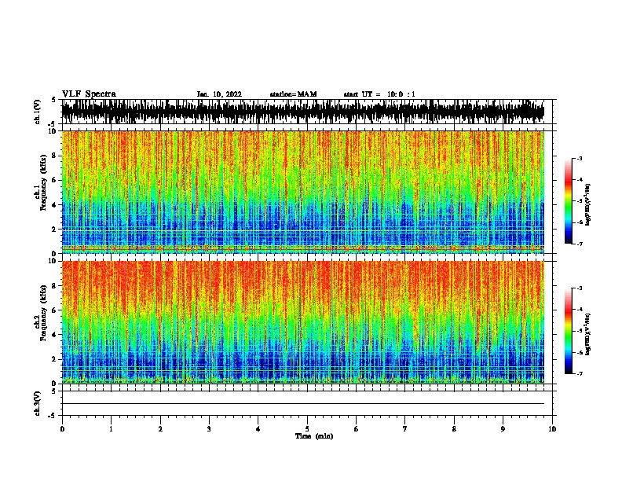The width and height of the screenshot is (622, 481).
Task: Click the "5" voltage tick on ch.1(V) axis
Action: [x=53, y=100]
